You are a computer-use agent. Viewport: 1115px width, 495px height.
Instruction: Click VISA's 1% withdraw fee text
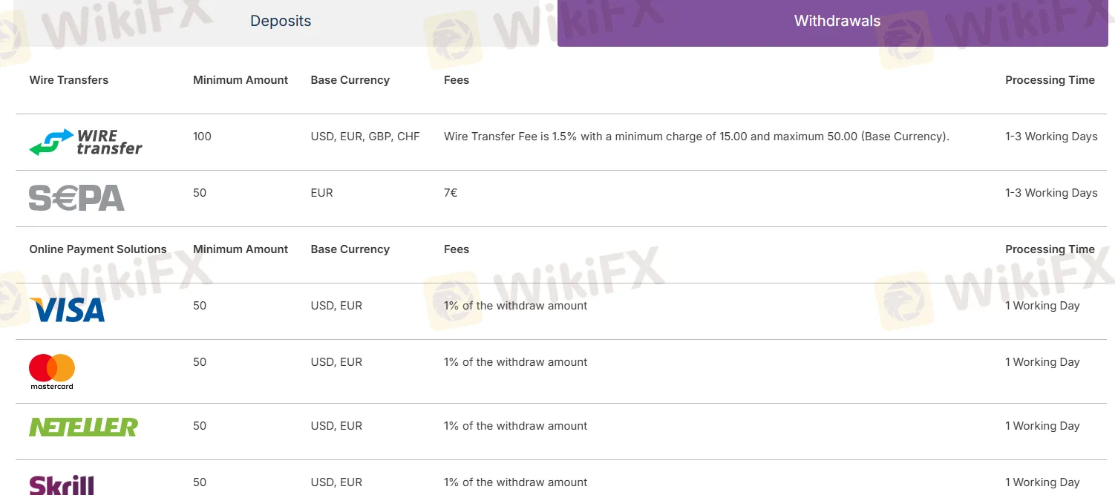click(515, 306)
